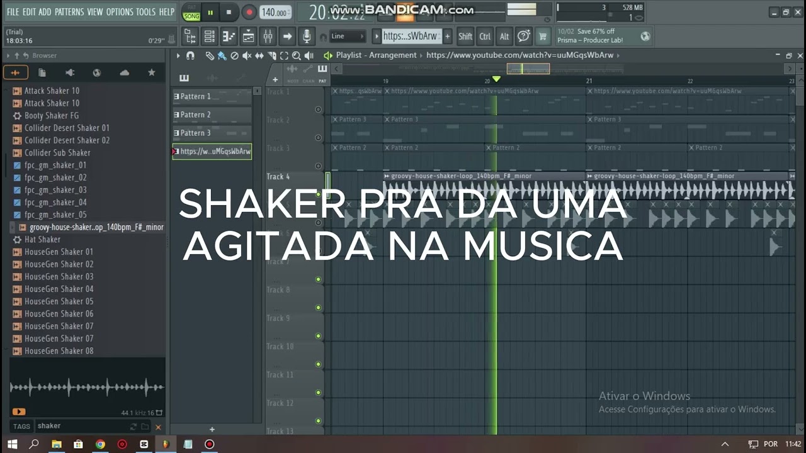Open the Mixer view from top toolbar
The height and width of the screenshot is (453, 806).
[268, 36]
